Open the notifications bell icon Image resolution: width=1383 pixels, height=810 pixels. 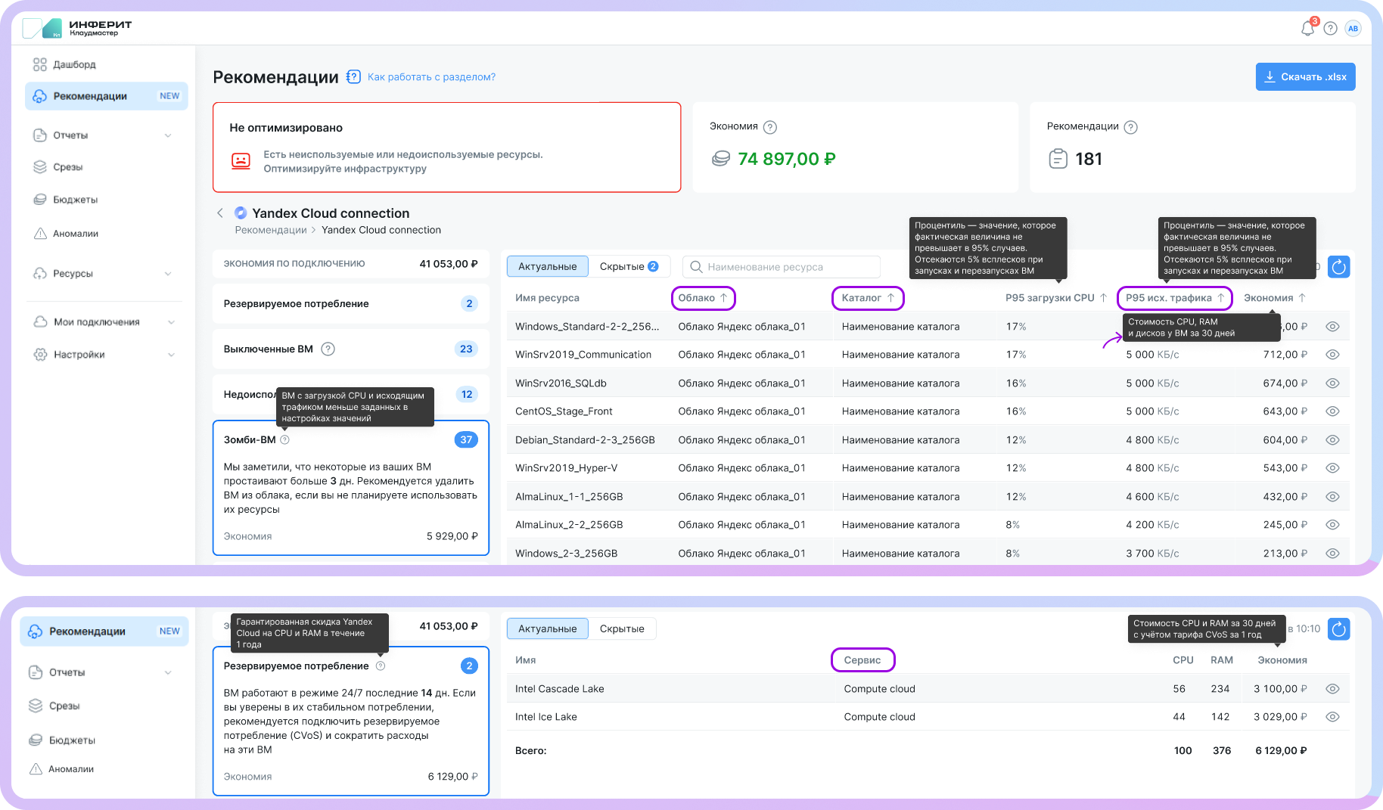click(x=1307, y=29)
